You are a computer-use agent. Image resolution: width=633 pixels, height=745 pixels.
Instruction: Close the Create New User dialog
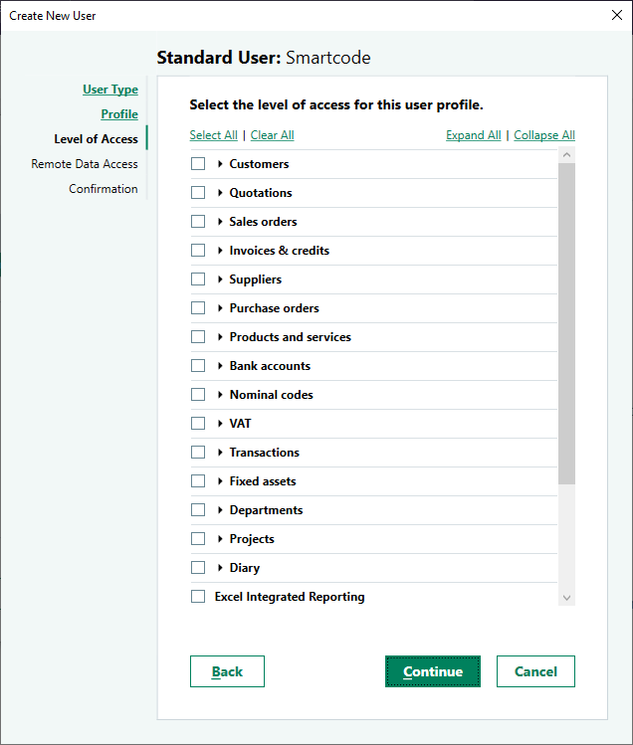(616, 16)
